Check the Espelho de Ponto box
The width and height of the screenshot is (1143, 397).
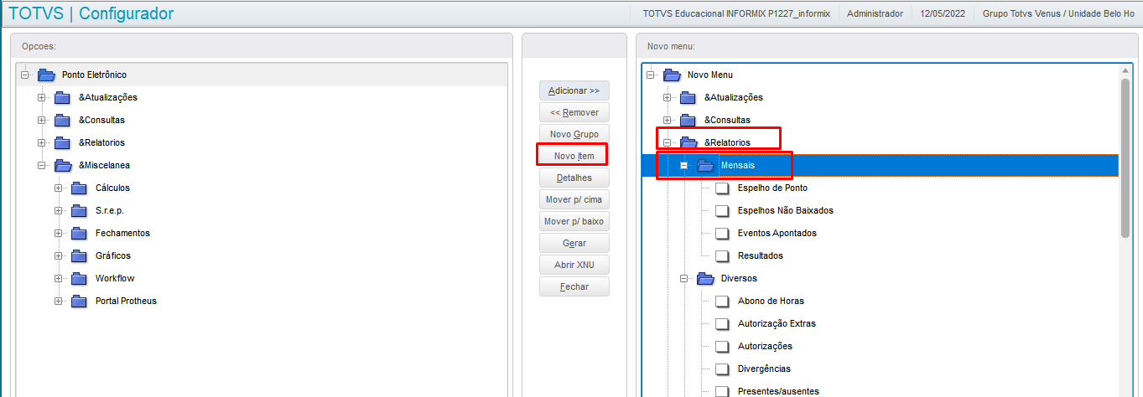[x=722, y=188]
